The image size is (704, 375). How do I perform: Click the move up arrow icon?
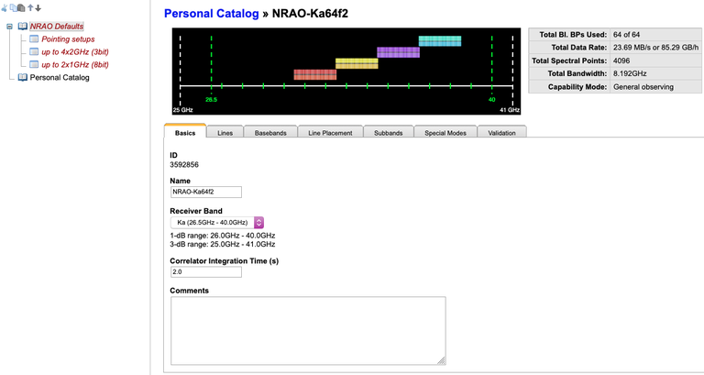[x=29, y=8]
